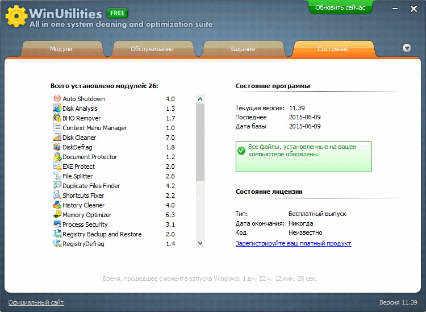Click the Disk Analysis pie chart icon

point(57,108)
